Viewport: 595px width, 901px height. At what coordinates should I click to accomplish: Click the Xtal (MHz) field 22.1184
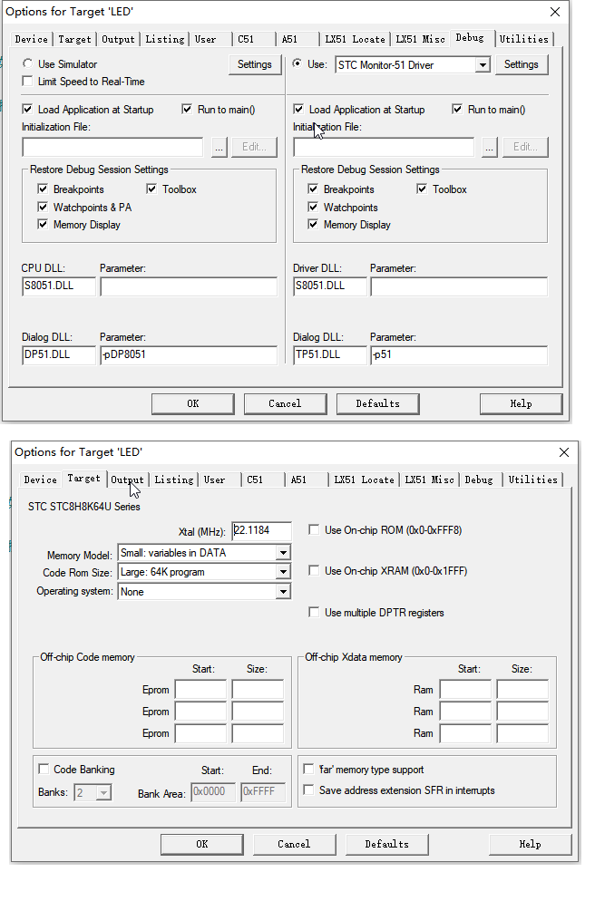point(261,530)
